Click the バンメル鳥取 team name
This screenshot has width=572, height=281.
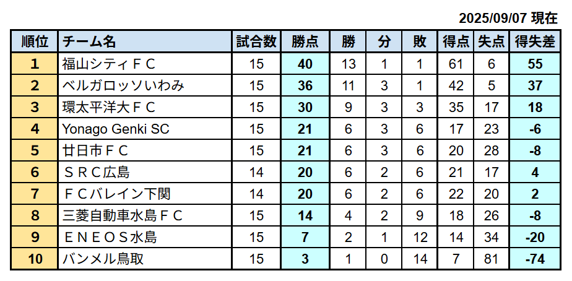point(103,259)
